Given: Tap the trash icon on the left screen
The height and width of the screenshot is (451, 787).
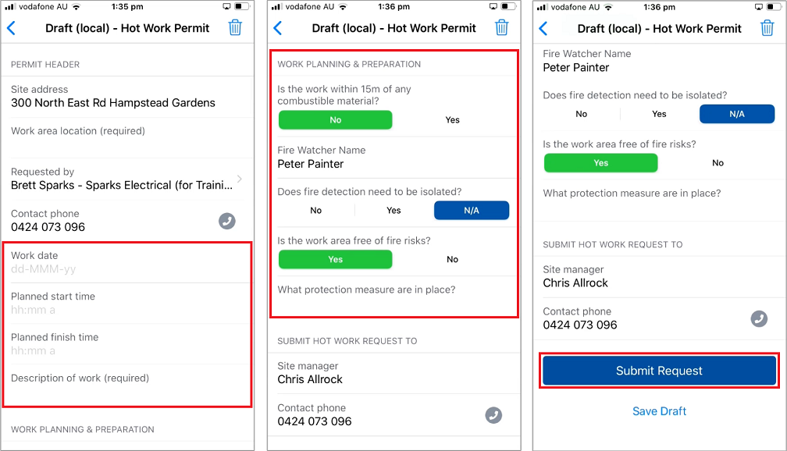Looking at the screenshot, I should tap(236, 28).
